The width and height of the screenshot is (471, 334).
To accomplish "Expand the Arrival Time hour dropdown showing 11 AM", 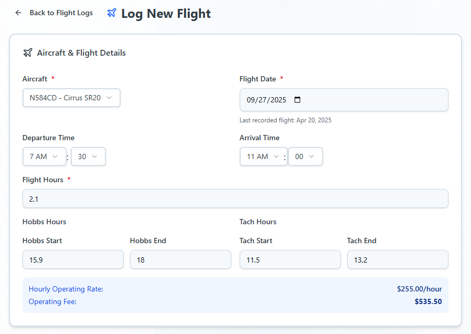I will pyautogui.click(x=263, y=156).
